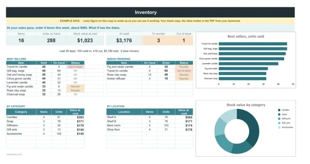Select the Location column header
The height and width of the screenshot is (164, 310).
(124, 112)
